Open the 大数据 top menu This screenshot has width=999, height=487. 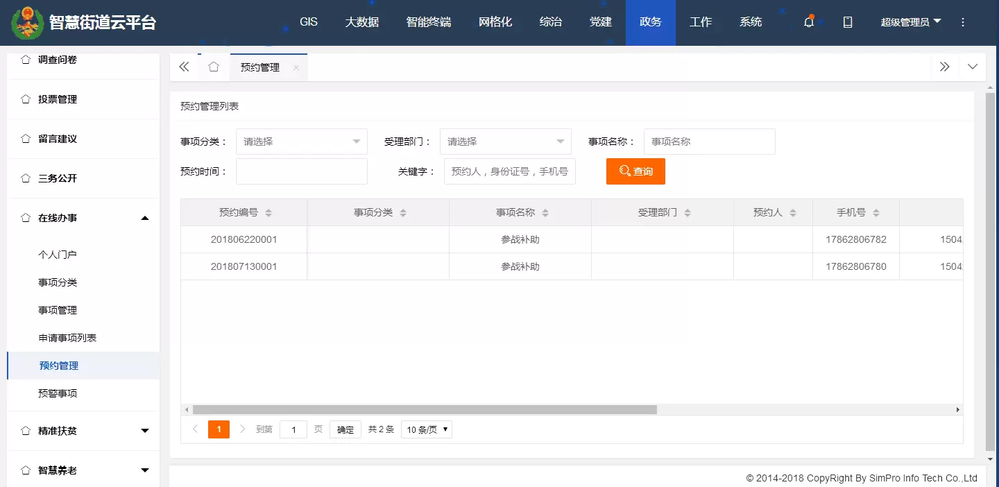click(362, 22)
